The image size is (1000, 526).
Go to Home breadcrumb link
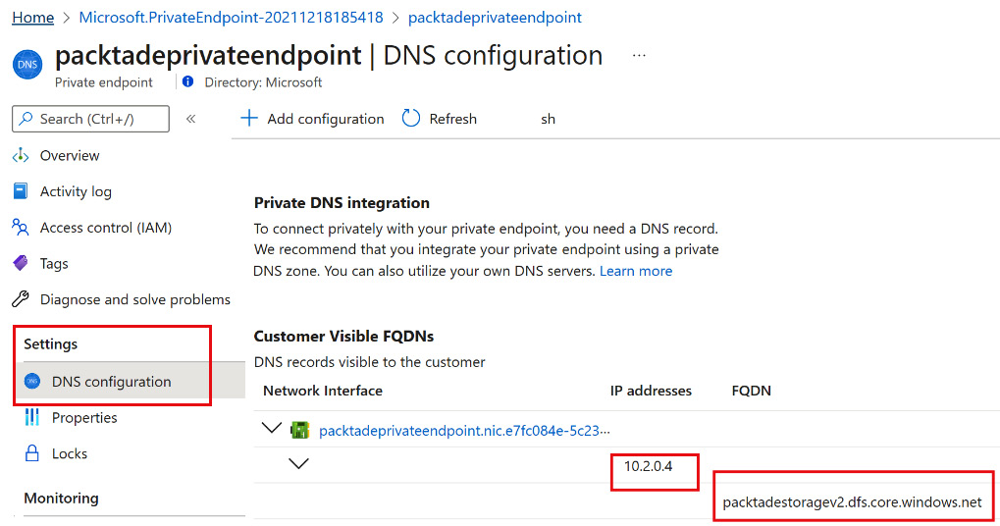pos(33,18)
